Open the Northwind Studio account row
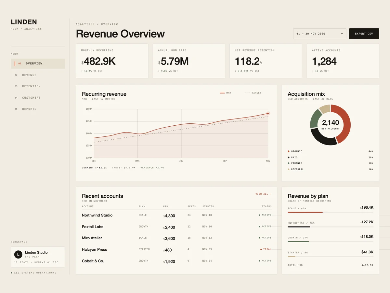This screenshot has height=293, width=390. [176, 215]
